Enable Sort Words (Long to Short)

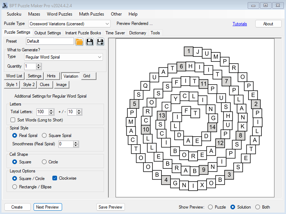pos(13,120)
